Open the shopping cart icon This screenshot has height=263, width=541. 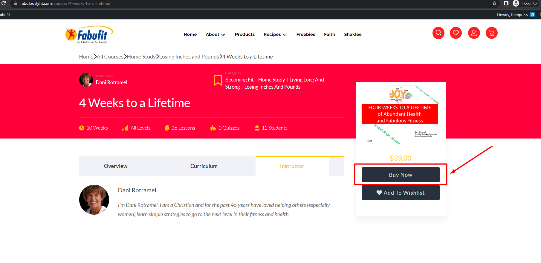coord(492,33)
